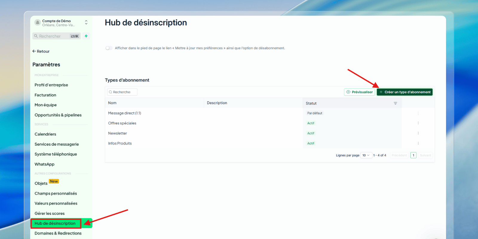478x239 pixels.
Task: Click the Statut column filter icon
Action: (395, 103)
